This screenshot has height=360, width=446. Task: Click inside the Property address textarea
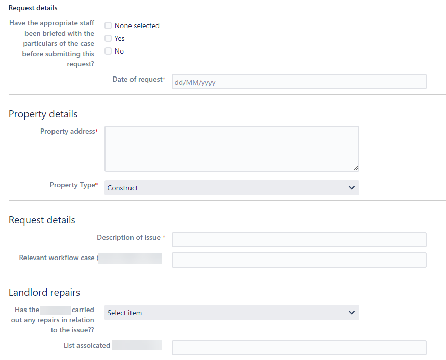[x=231, y=148]
